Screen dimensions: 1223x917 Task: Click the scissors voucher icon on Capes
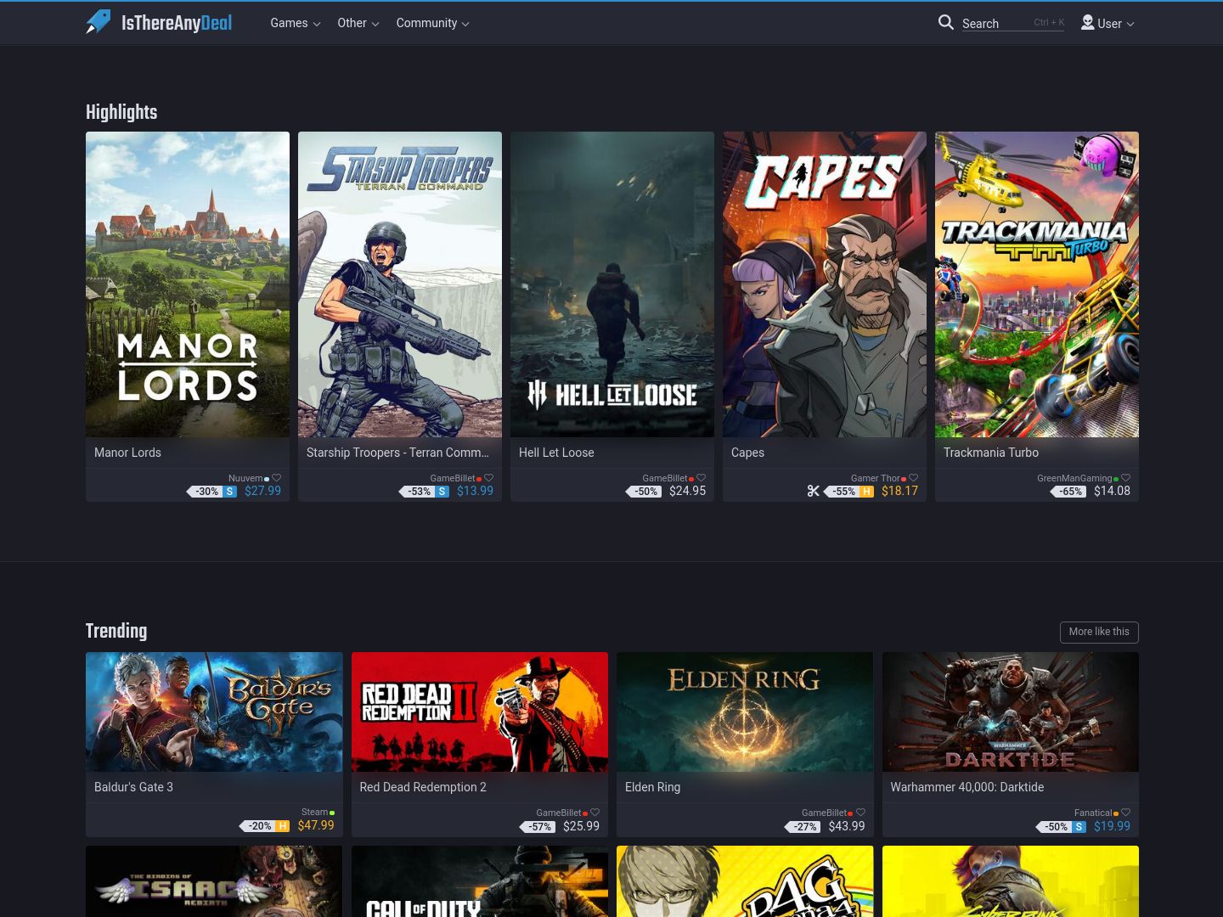point(814,491)
